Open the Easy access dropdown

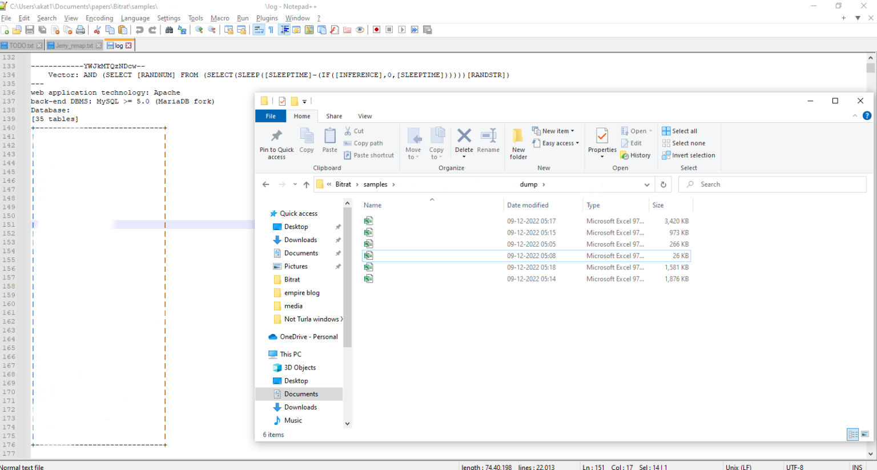tap(556, 143)
